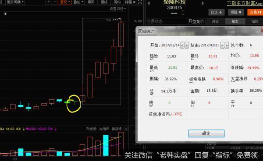Open 下载东方财富App link
This screenshot has height=161, width=263.
(245, 3)
